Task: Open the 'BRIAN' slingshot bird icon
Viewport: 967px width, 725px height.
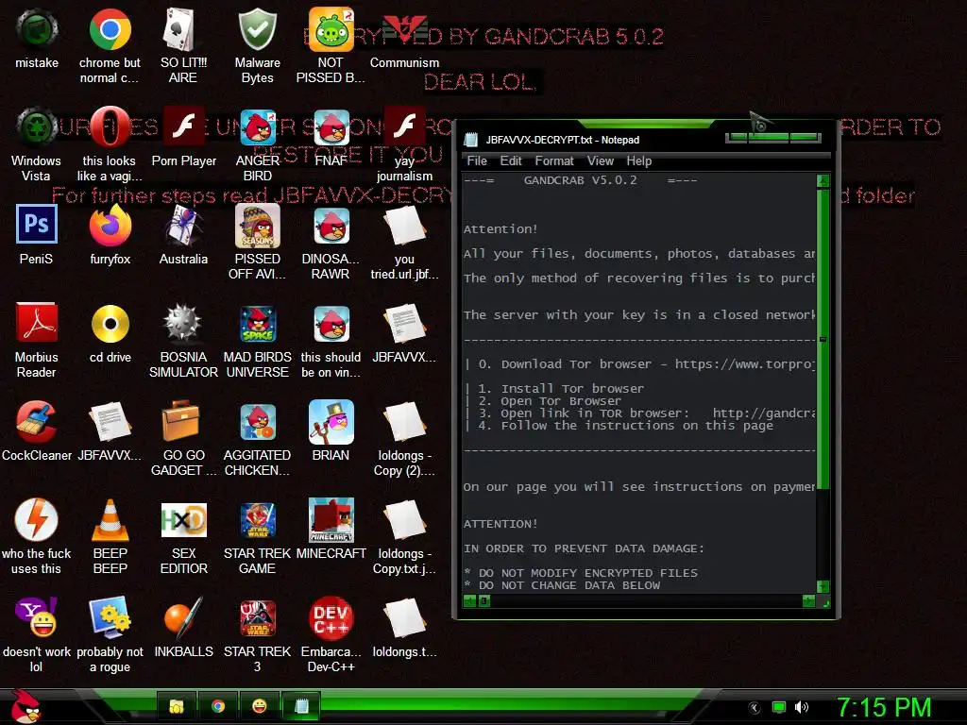Action: pyautogui.click(x=331, y=422)
